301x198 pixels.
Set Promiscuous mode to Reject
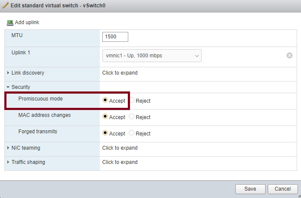pos(132,100)
